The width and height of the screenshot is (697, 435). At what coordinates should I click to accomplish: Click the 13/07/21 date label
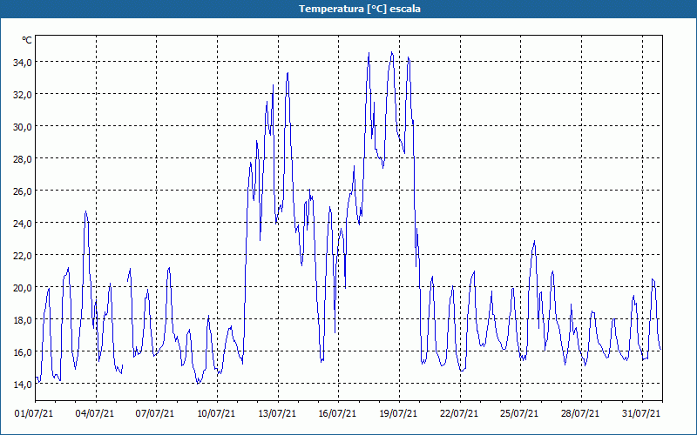277,414
